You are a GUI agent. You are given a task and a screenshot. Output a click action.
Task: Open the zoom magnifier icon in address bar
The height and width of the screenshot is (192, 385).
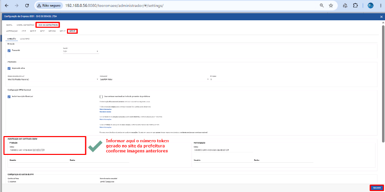tap(321, 5)
